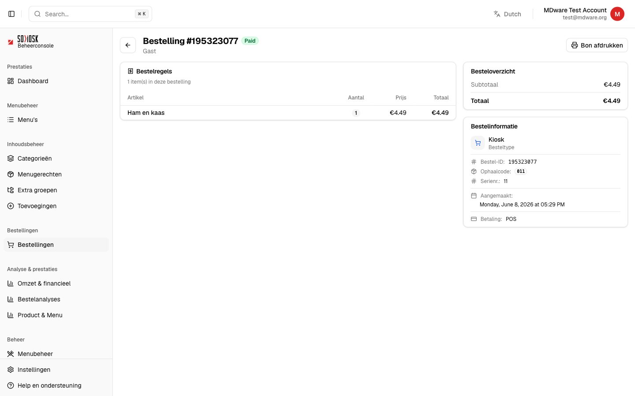635x396 pixels.
Task: Click the Artikel column header
Action: click(x=135, y=98)
